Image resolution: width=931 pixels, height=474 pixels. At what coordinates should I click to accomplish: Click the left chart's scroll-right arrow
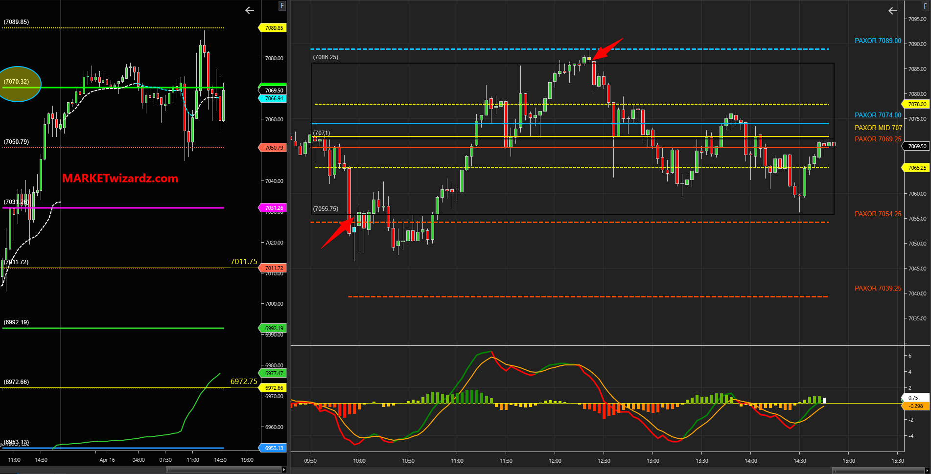[284, 470]
